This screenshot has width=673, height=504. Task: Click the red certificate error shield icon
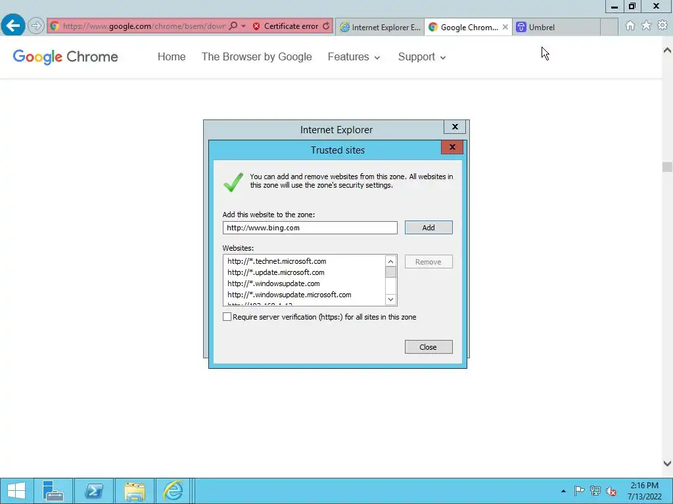(x=256, y=26)
